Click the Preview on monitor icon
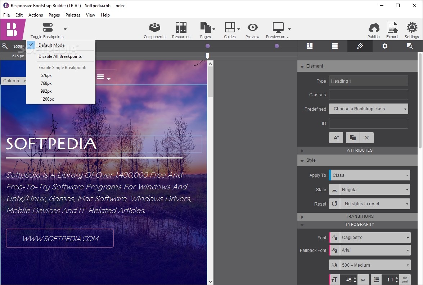This screenshot has width=423, height=285. (278, 27)
